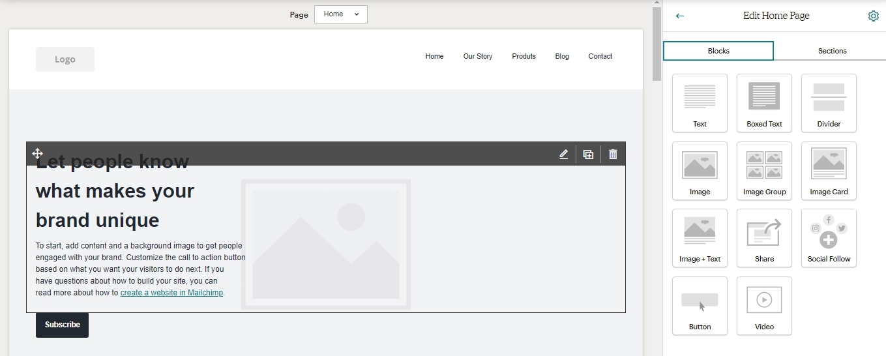Screen dimensions: 886x356
Task: Click the Subscribe button
Action: (x=62, y=325)
